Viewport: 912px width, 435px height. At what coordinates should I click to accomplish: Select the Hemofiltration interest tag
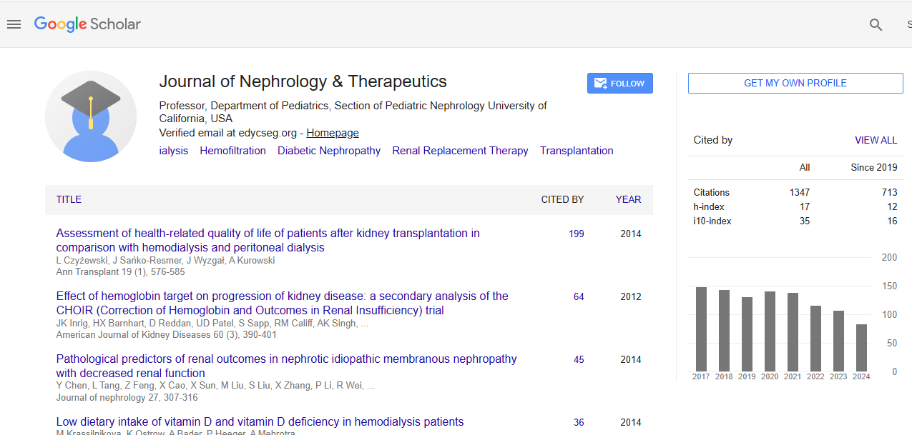pos(232,151)
